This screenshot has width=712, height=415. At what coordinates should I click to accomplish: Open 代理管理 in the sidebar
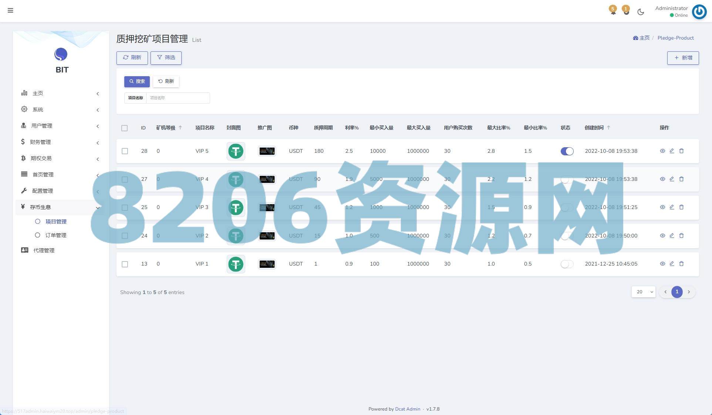tap(44, 250)
